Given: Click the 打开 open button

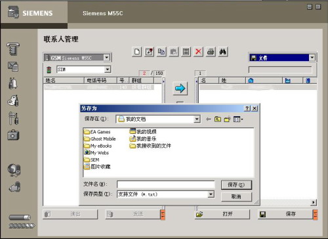Looking at the screenshot, I should click(222, 214).
